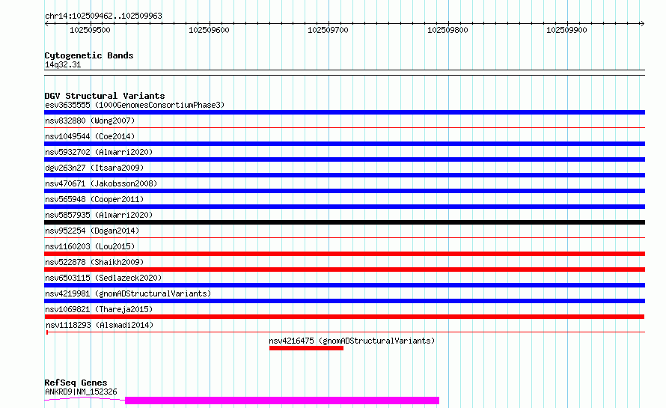Image resolution: width=666 pixels, height=408 pixels.
Task: Click the RefSeq Genes track title
Action: (x=76, y=383)
